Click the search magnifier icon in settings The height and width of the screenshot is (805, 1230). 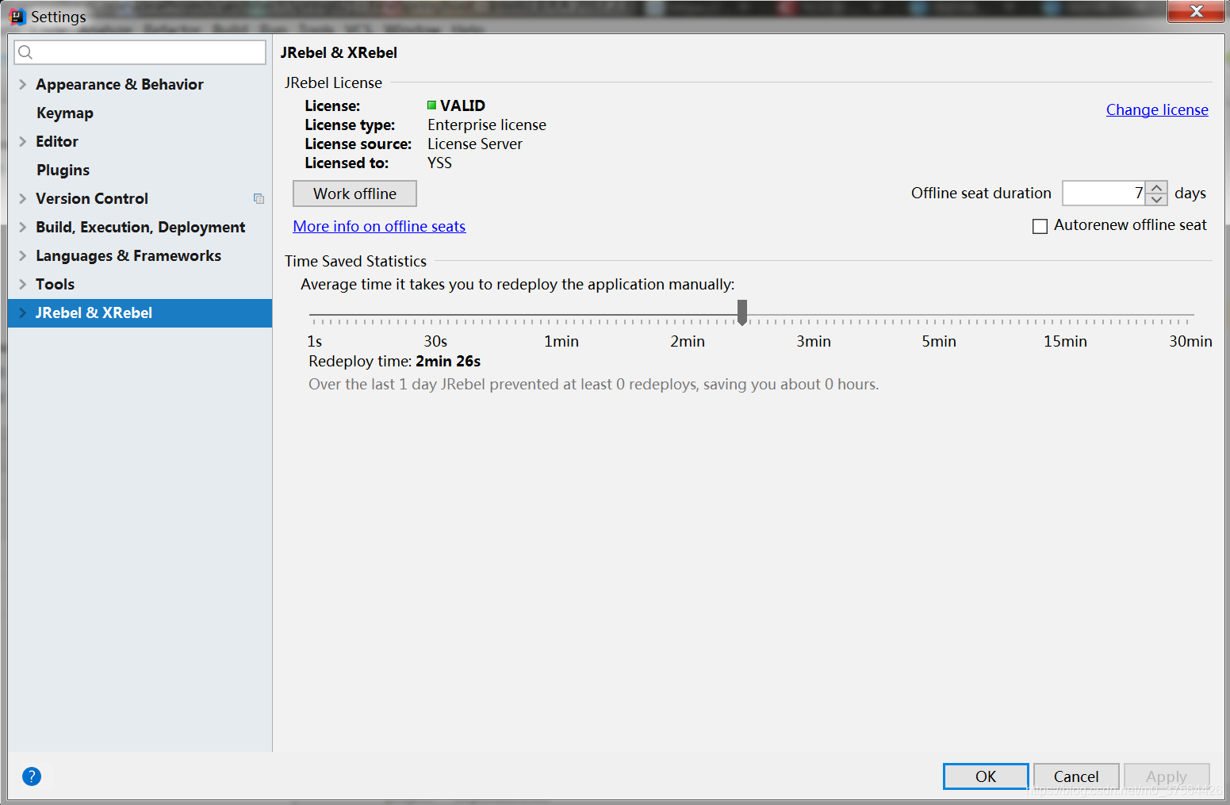(25, 52)
